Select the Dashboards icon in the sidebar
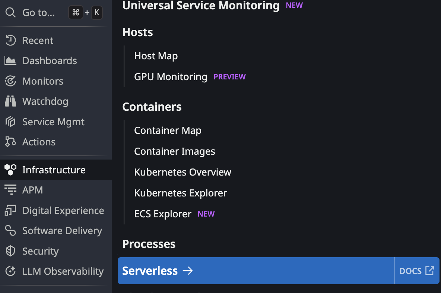The width and height of the screenshot is (441, 293). (x=10, y=60)
